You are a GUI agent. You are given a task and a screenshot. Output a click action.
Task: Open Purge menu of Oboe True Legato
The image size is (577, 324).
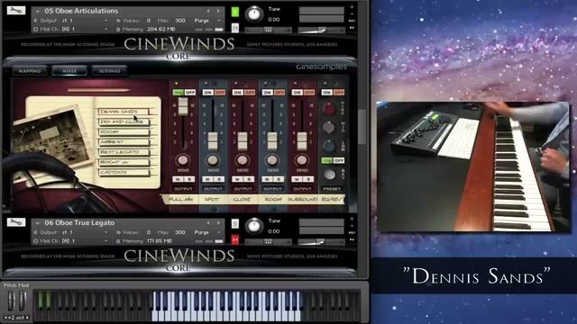pos(207,232)
